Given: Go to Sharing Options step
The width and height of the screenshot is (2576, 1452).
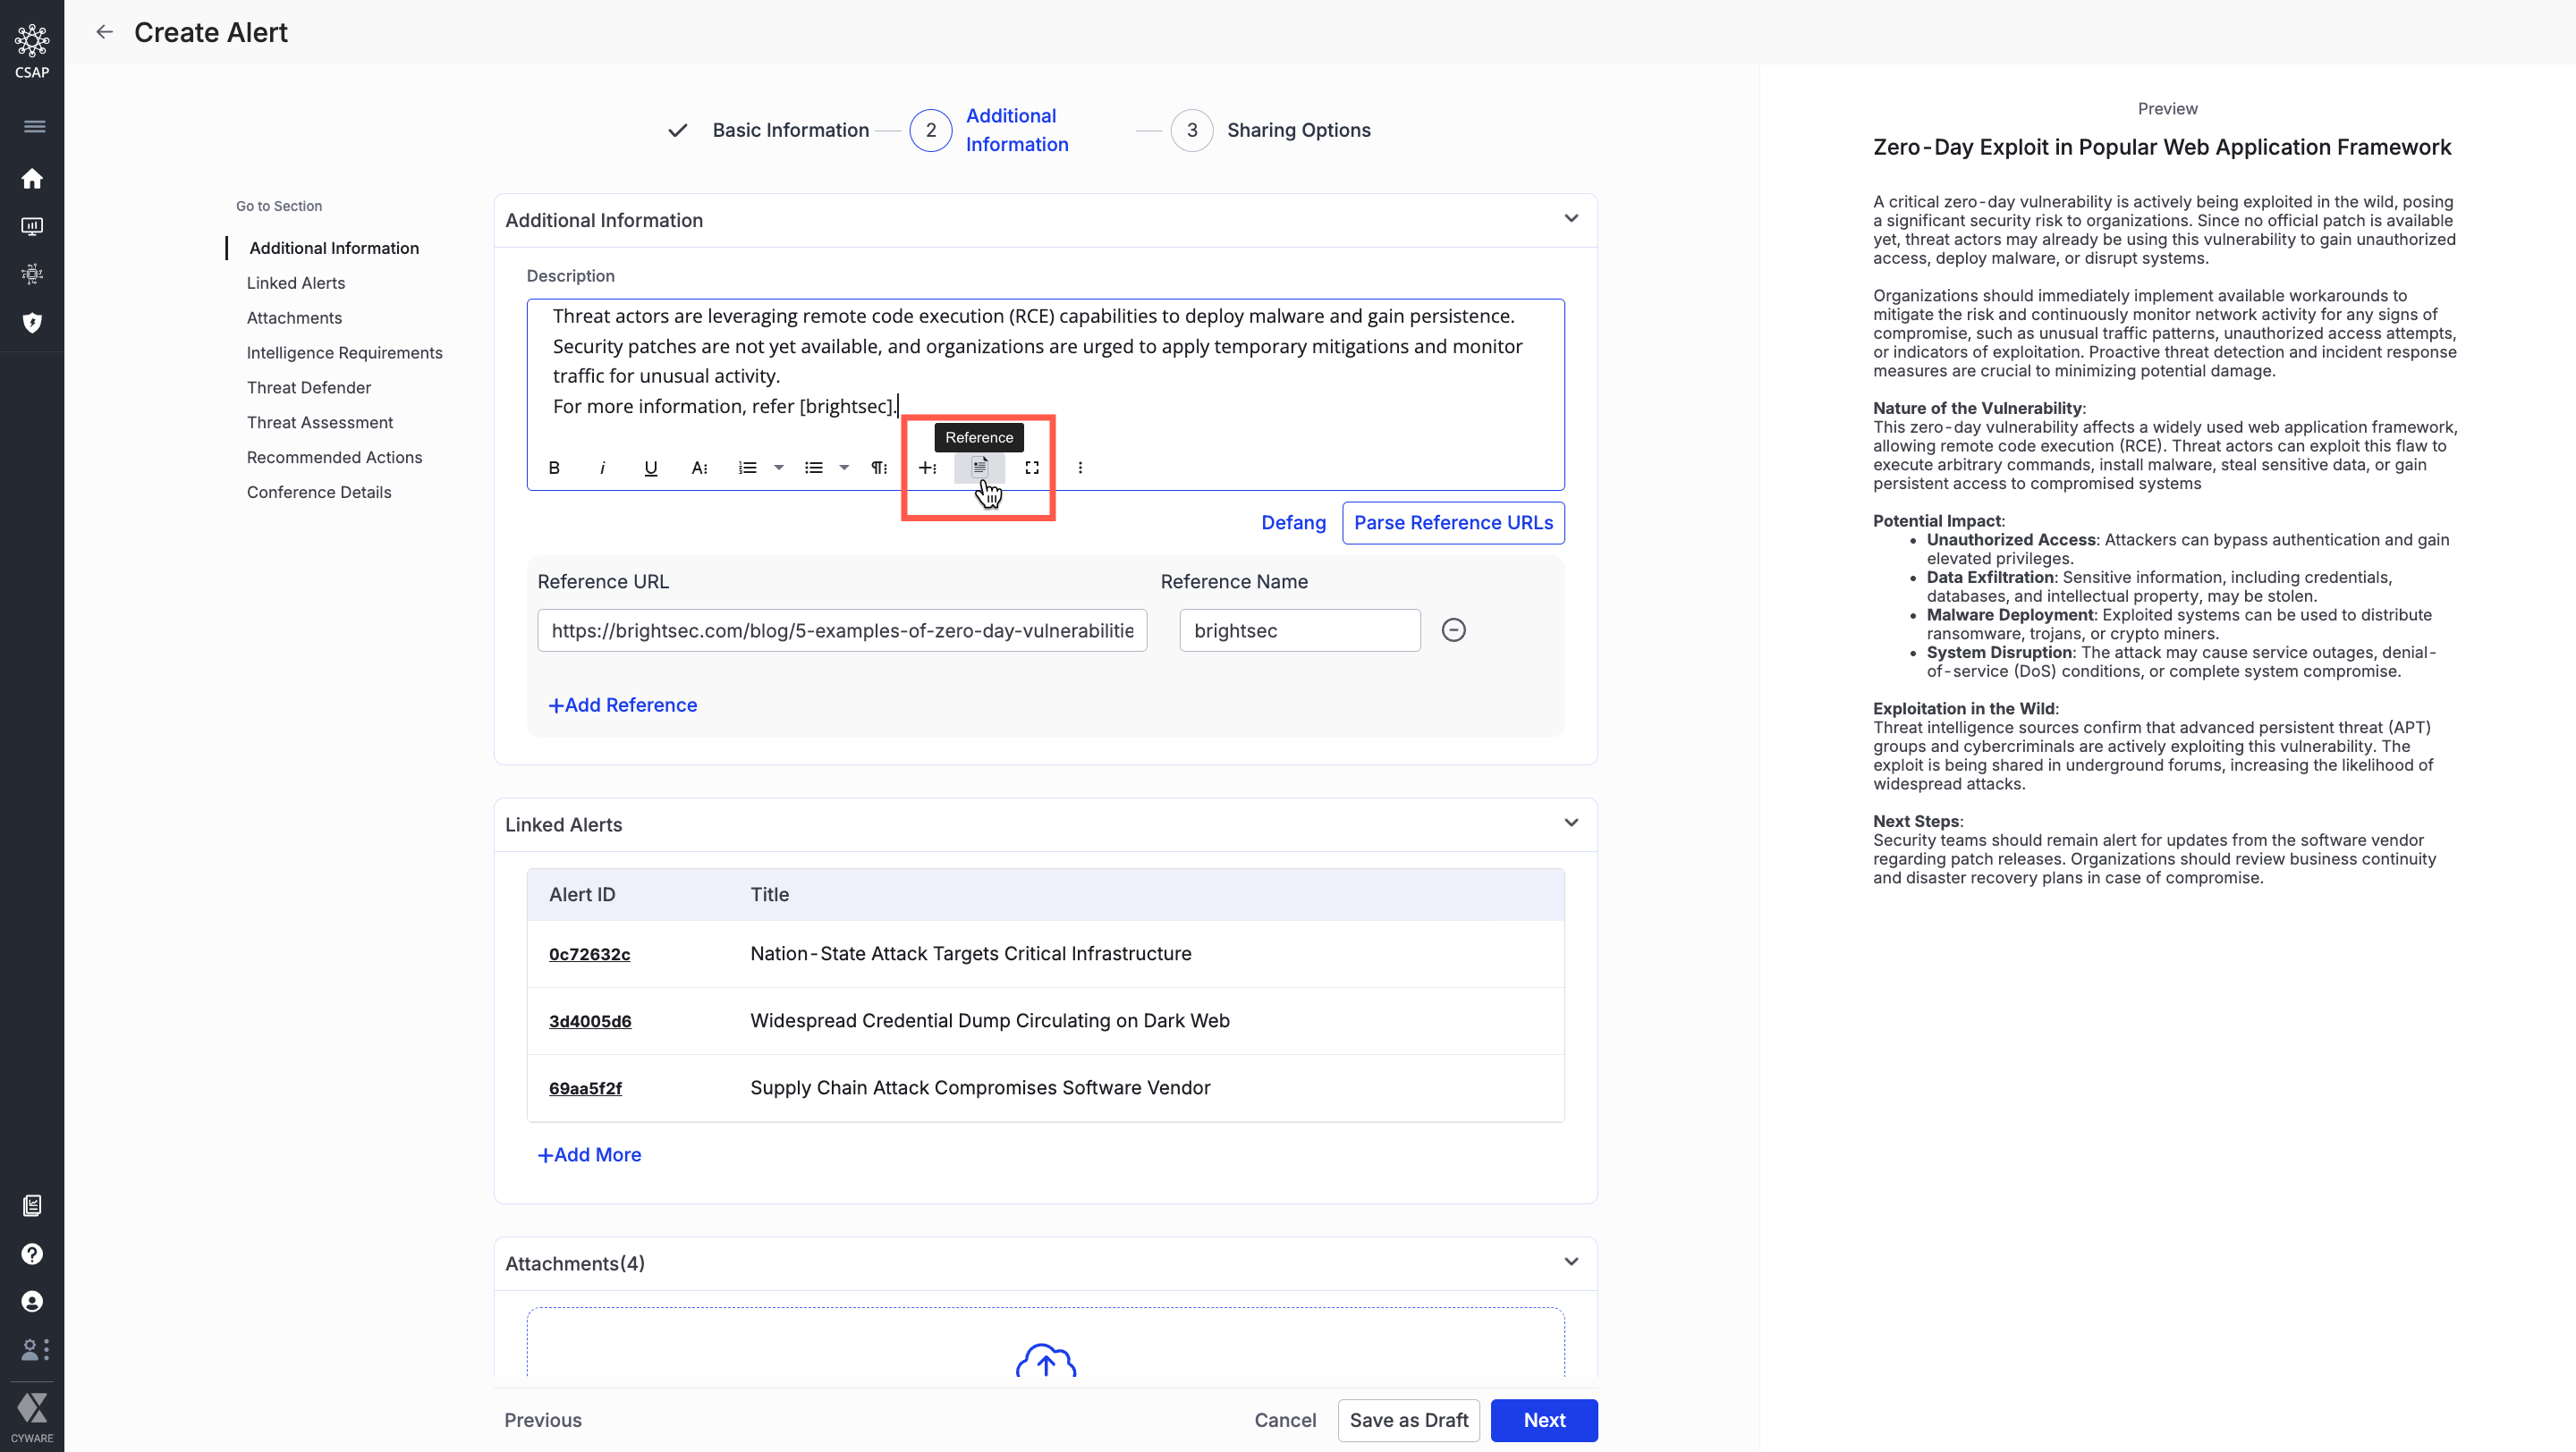Looking at the screenshot, I should coord(1297,130).
